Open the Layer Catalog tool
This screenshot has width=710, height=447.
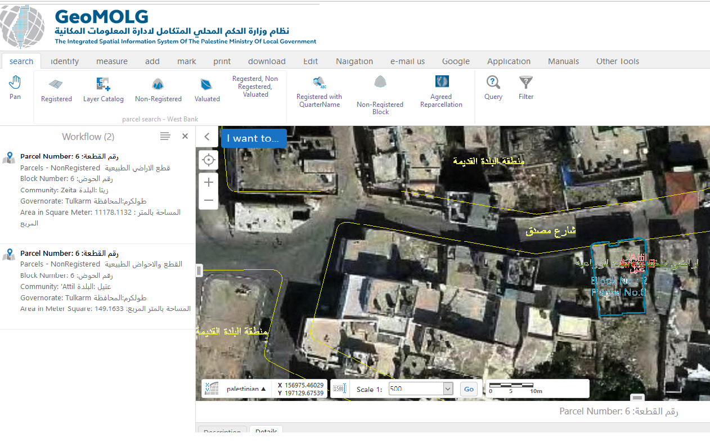click(104, 91)
